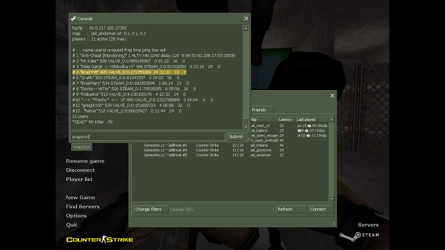Open Options menu
This screenshot has height=250, width=445.
(x=76, y=215)
